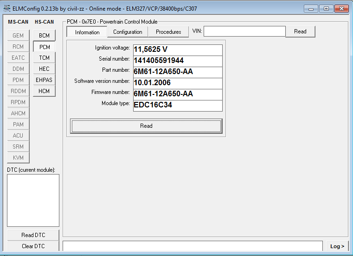Click the wide Read button below module info
The height and width of the screenshot is (256, 353).
146,126
